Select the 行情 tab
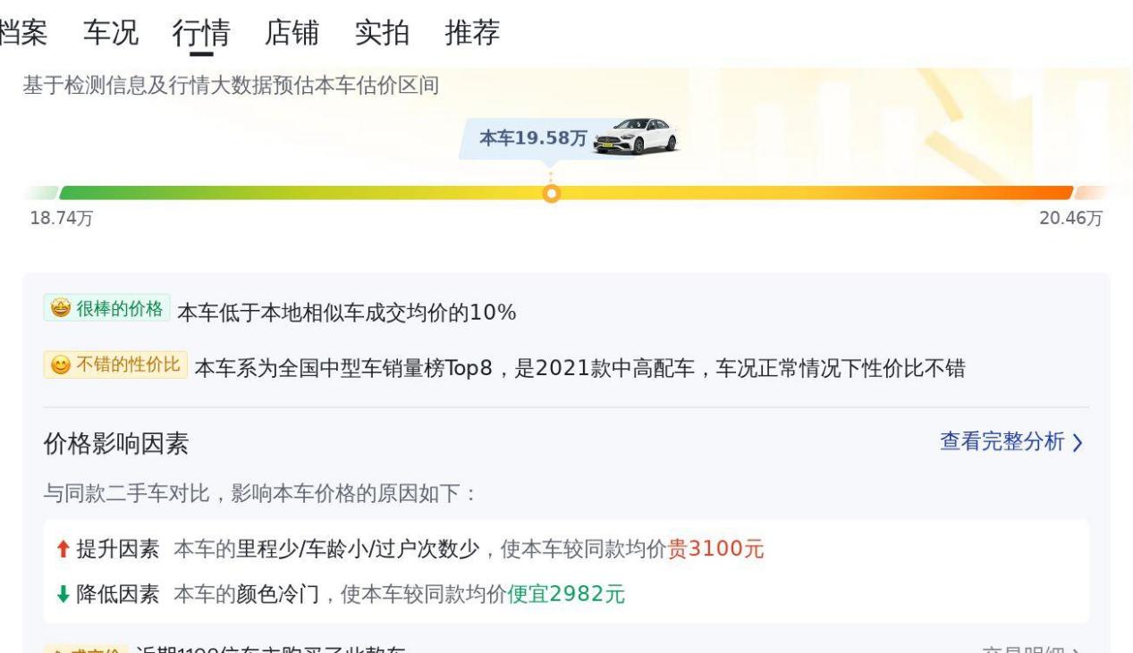 coord(201,33)
